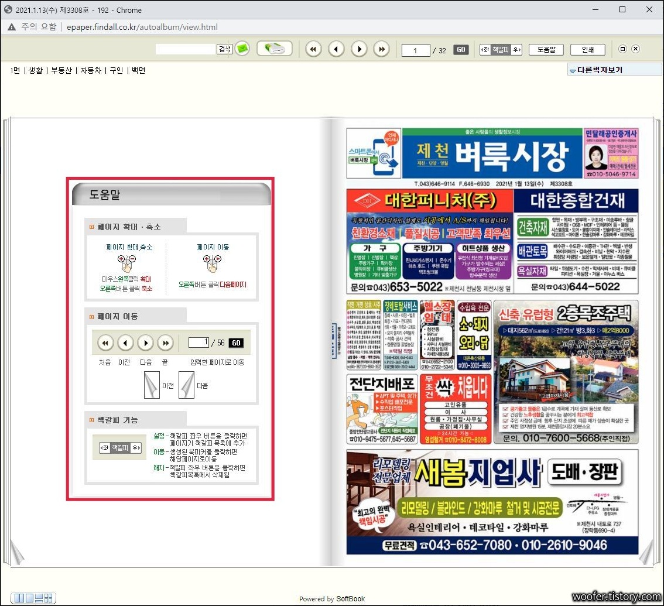Click the 책갈피 bookmark label in the top toolbar

tap(501, 50)
